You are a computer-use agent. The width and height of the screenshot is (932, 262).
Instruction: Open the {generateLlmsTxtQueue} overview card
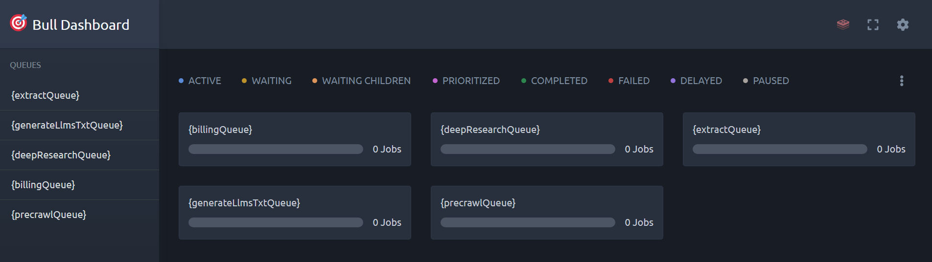[244, 203]
